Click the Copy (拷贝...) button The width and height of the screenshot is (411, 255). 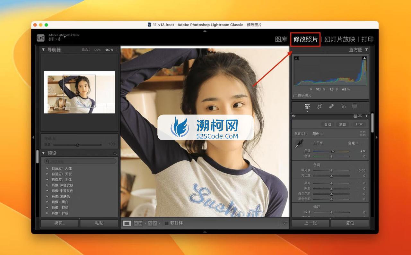59,223
